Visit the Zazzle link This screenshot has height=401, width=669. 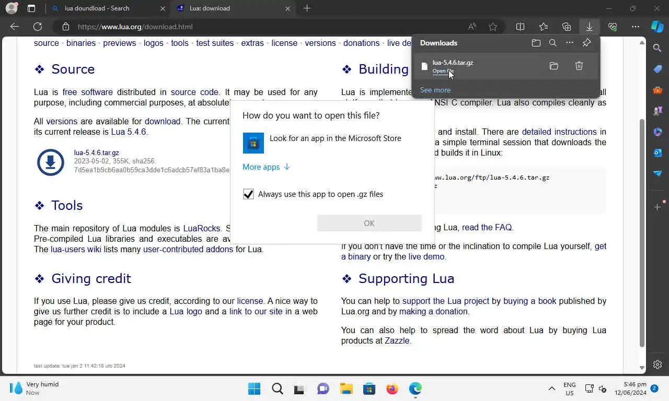pyautogui.click(x=397, y=340)
